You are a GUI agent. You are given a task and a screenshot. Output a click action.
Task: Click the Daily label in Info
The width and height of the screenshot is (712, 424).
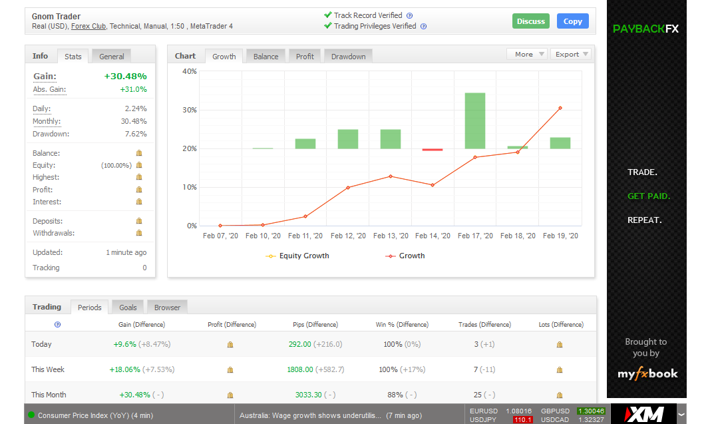(x=42, y=108)
